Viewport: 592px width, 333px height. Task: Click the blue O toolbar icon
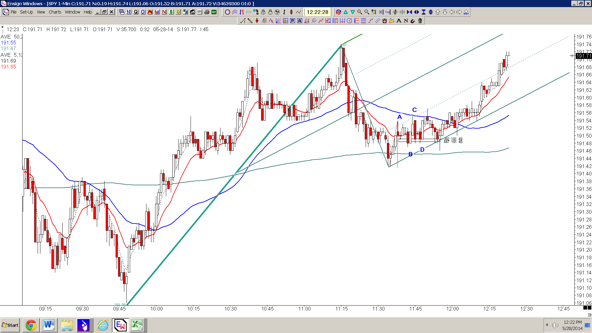[143, 12]
